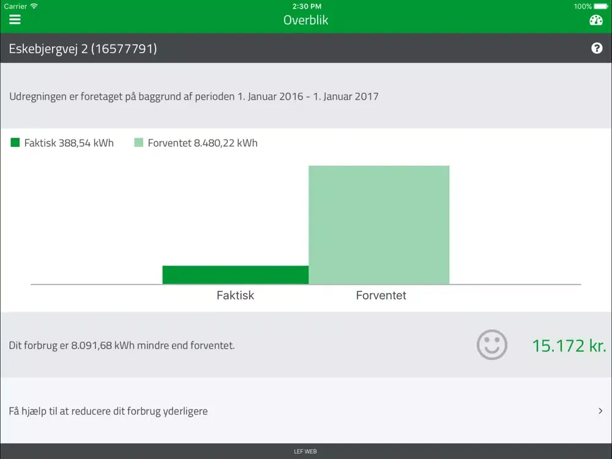The image size is (612, 459).
Task: Tap the Wi-Fi status icon
Action: tap(34, 6)
